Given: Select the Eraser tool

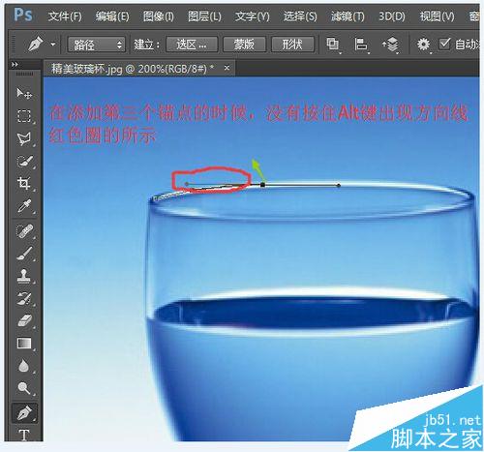Looking at the screenshot, I should point(24,321).
